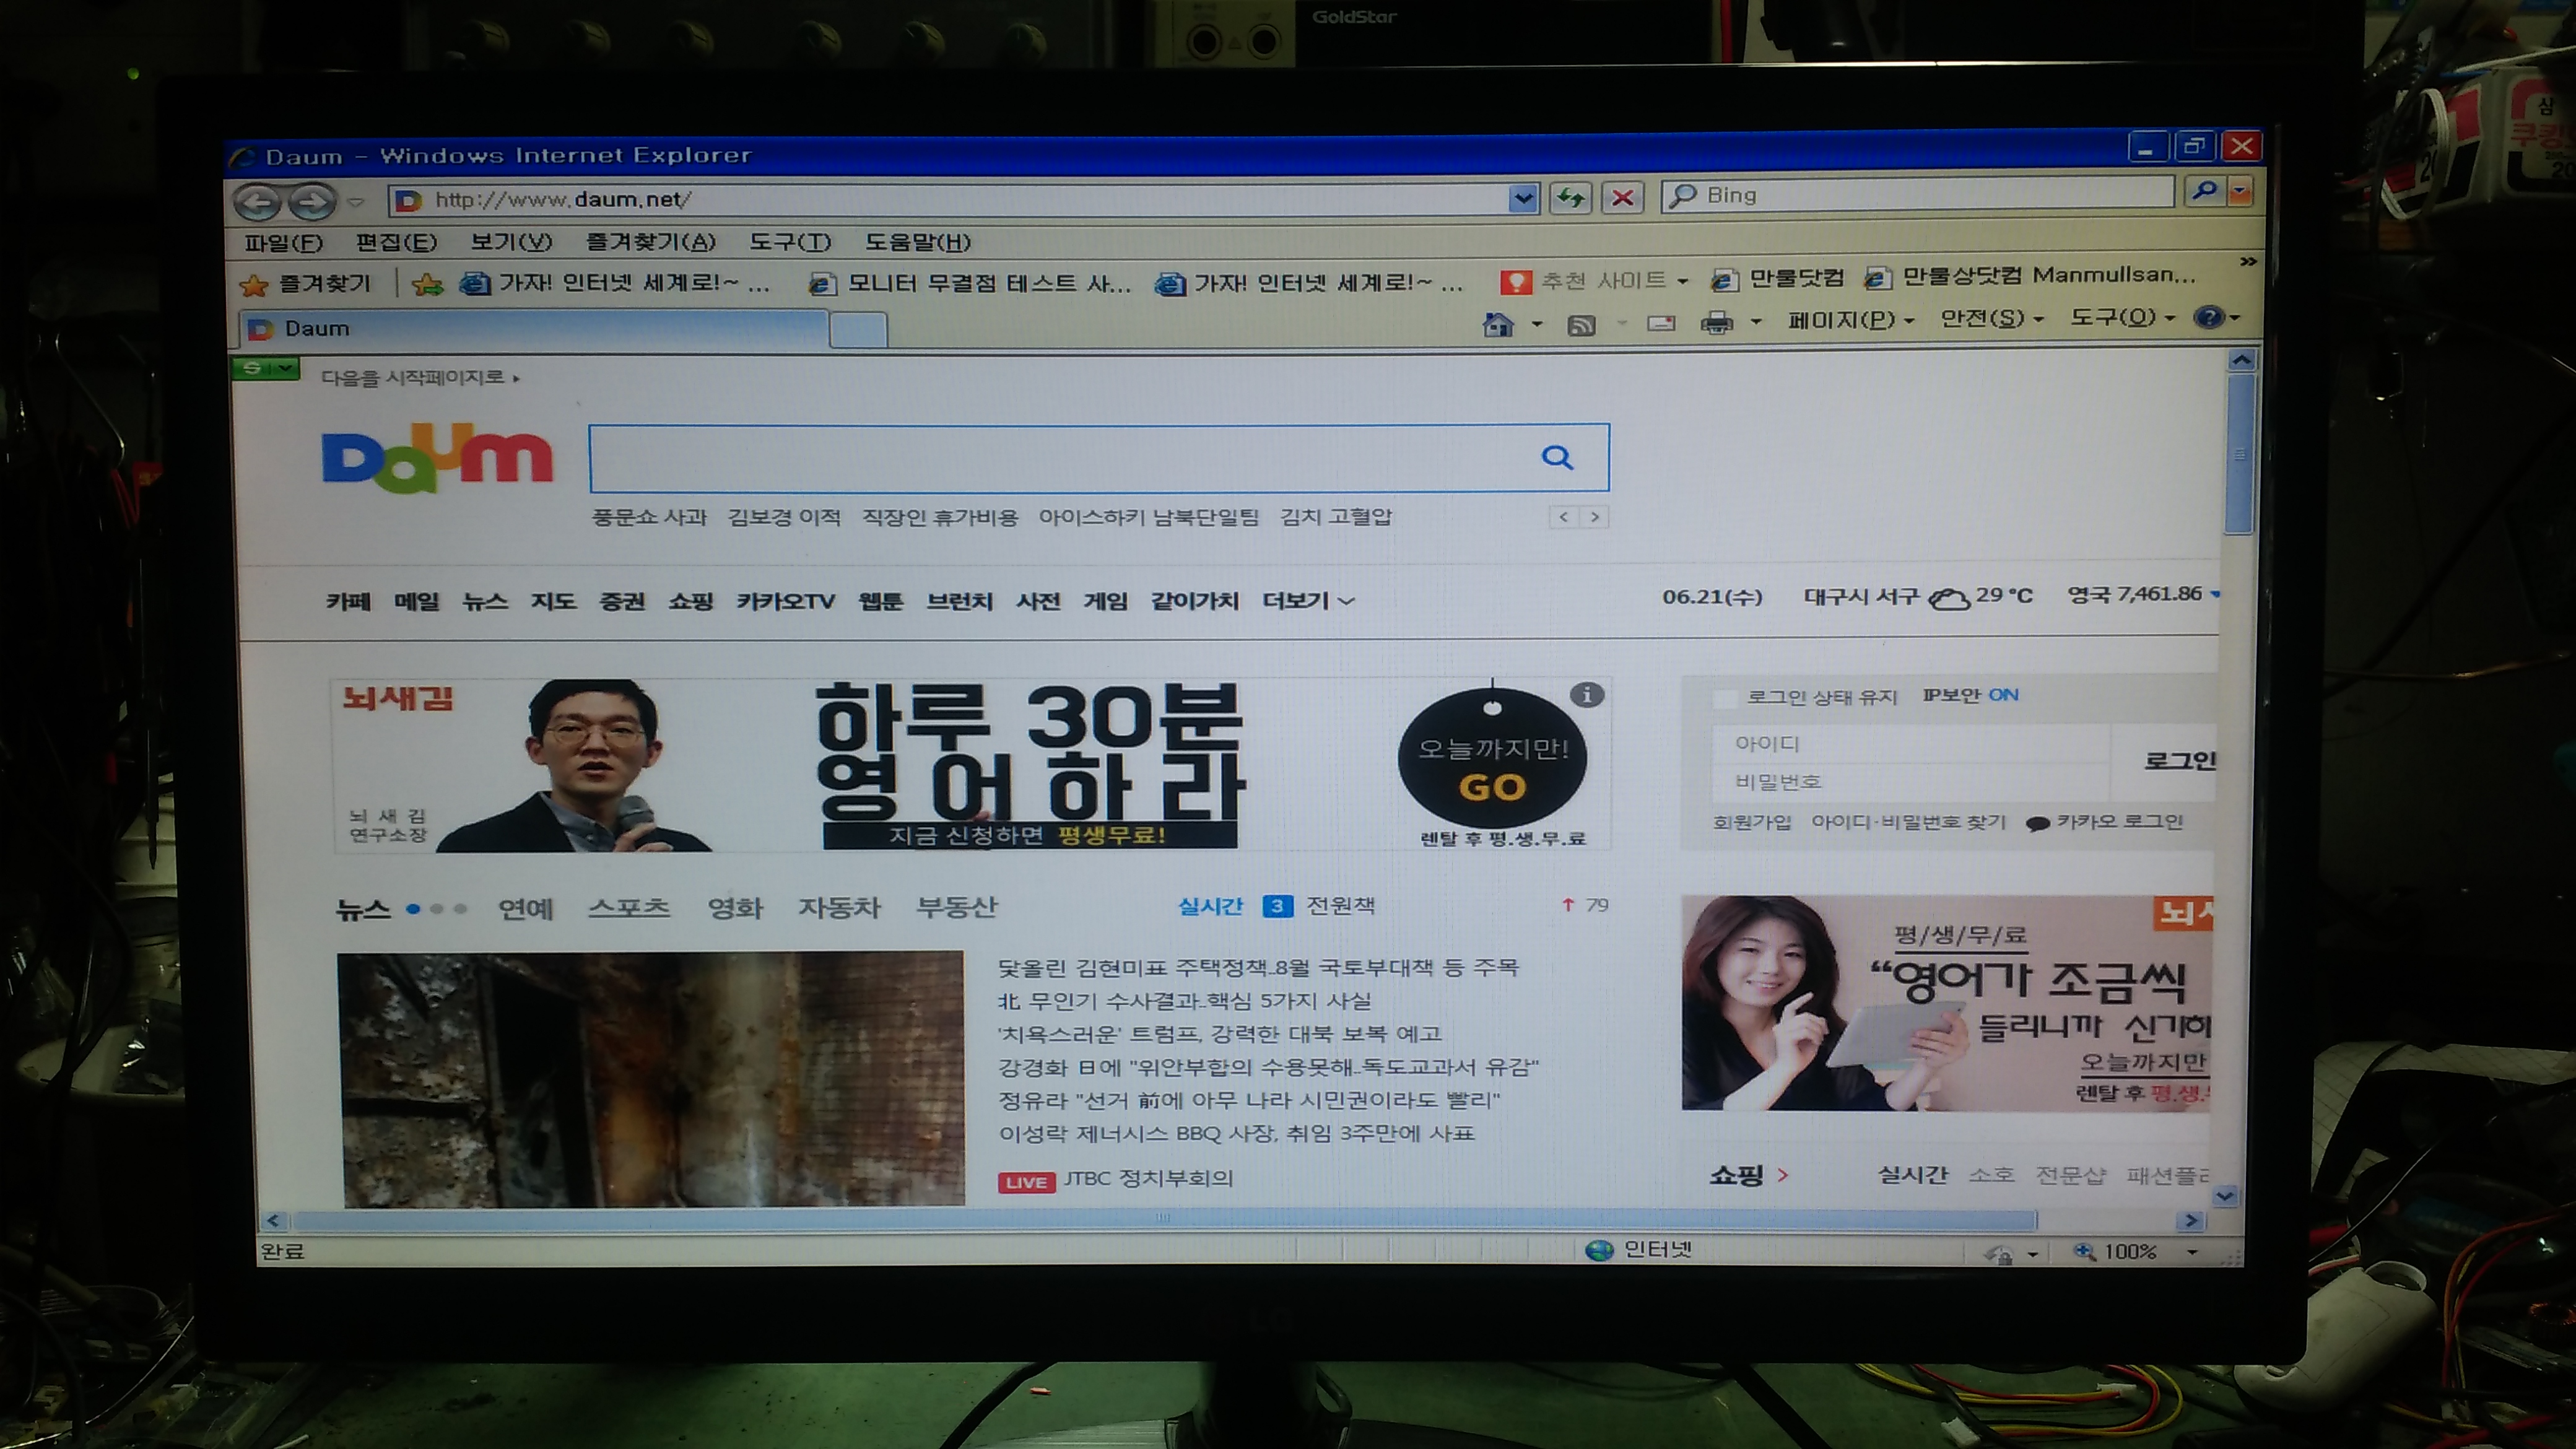Image resolution: width=2576 pixels, height=1449 pixels.
Task: Click Add to Favorites Bar star icon
Action: click(427, 284)
